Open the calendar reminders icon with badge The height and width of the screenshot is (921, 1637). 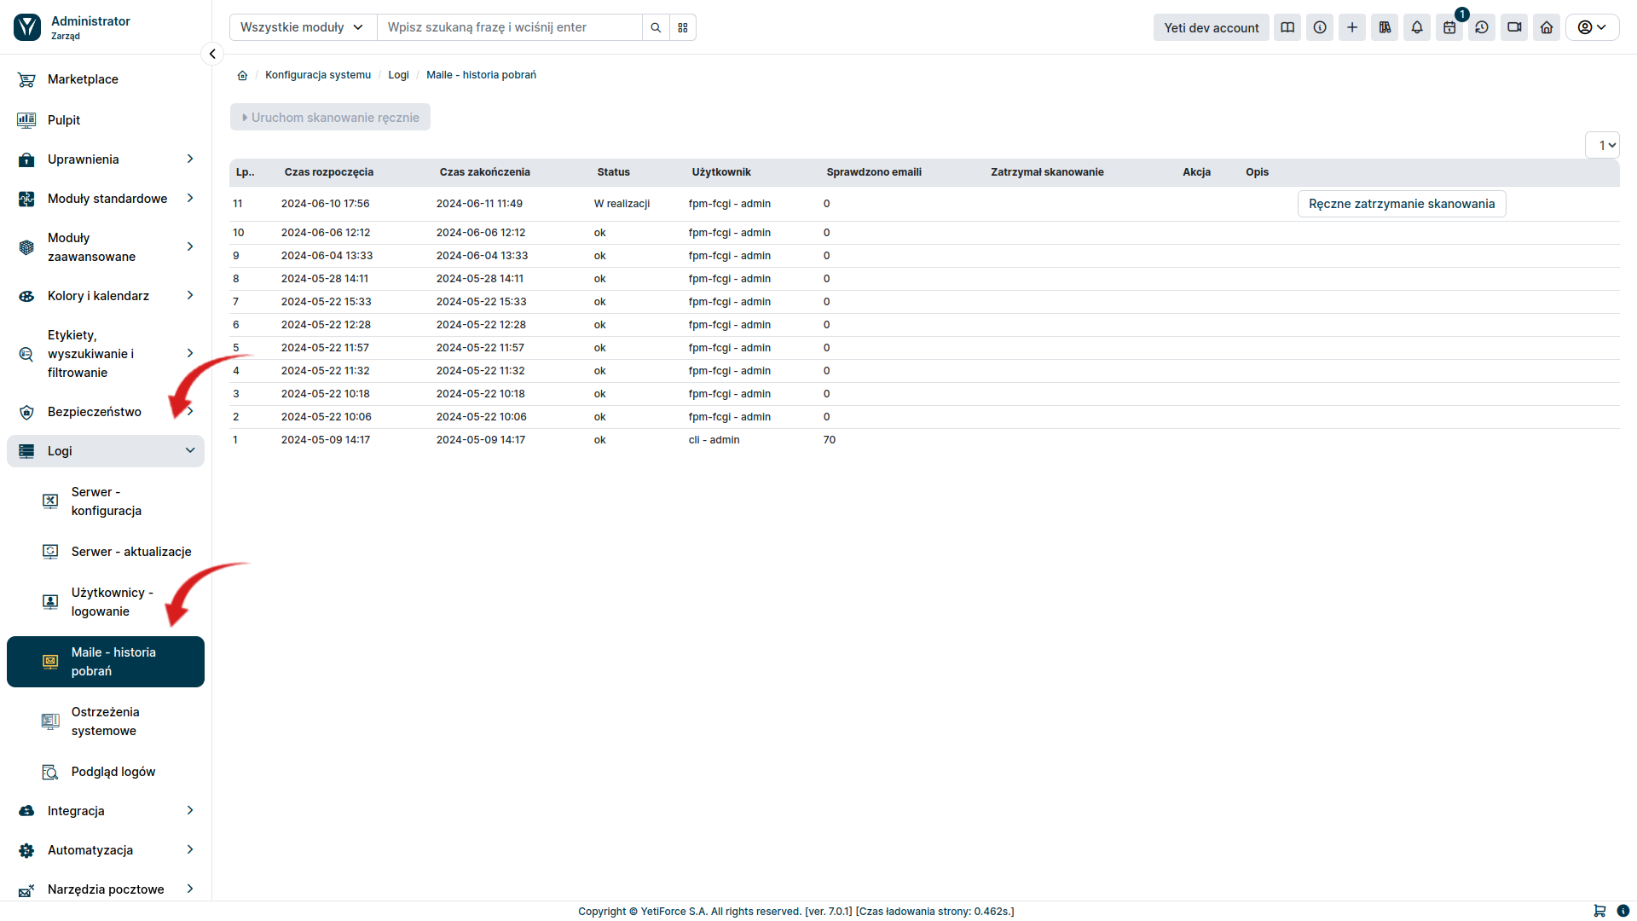[1449, 27]
